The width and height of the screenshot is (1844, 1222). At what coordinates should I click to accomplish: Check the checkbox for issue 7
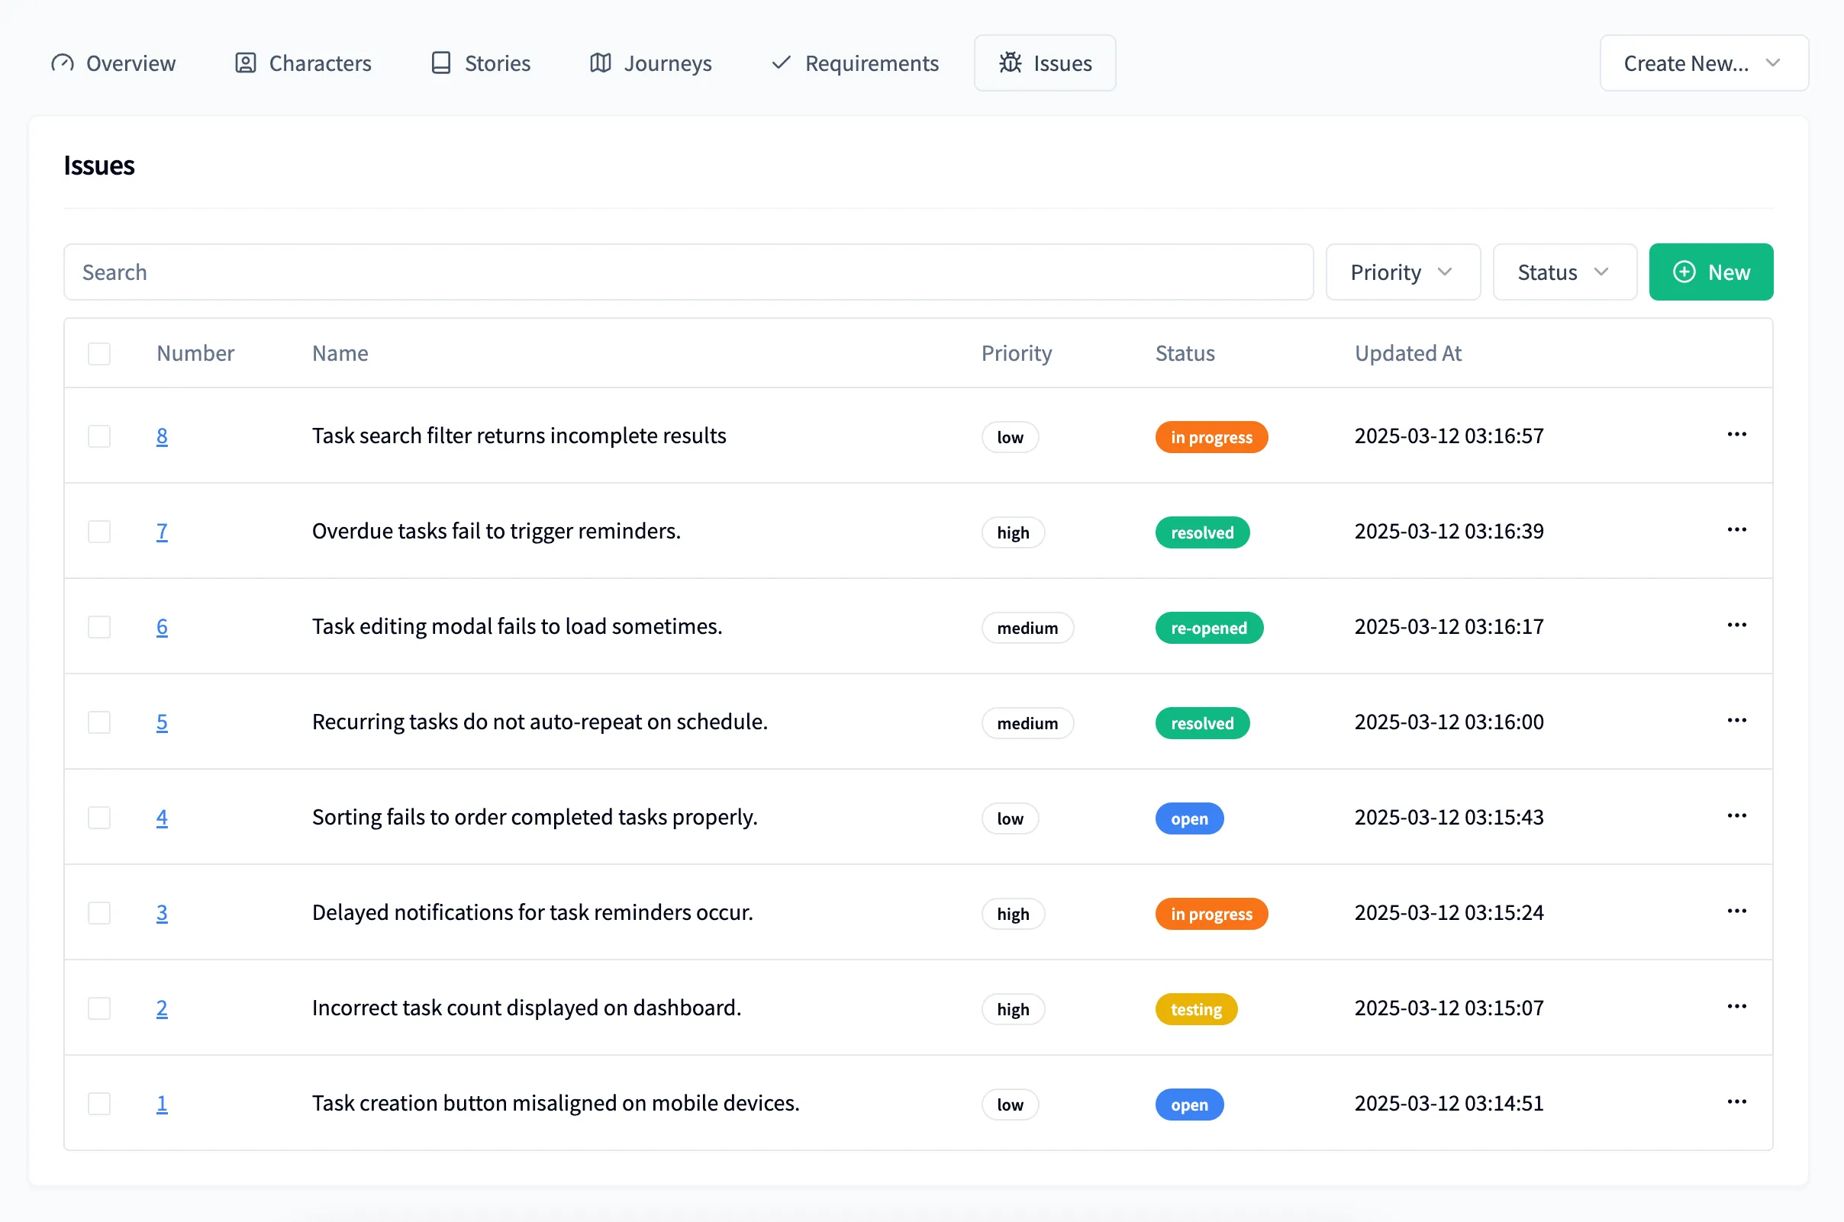click(x=99, y=532)
